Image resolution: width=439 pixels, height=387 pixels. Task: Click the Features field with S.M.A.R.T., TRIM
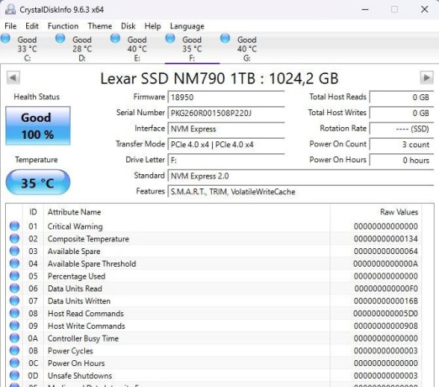pyautogui.click(x=300, y=192)
